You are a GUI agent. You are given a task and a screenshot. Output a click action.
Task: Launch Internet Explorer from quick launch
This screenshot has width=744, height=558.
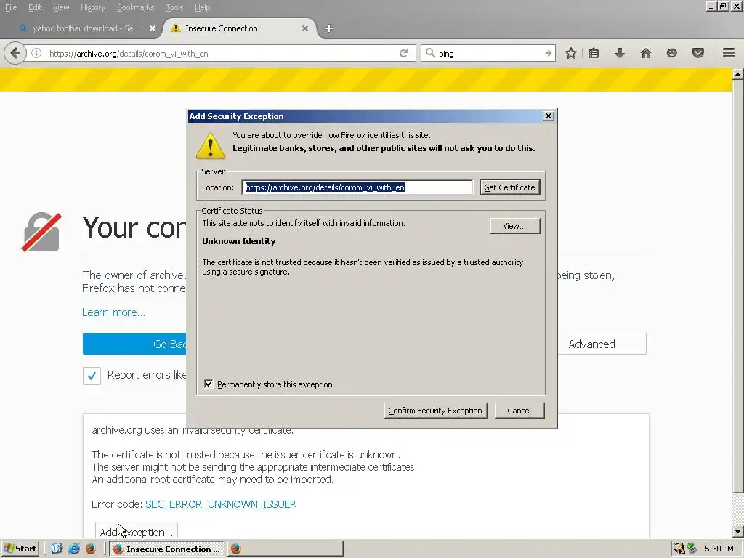(x=74, y=549)
